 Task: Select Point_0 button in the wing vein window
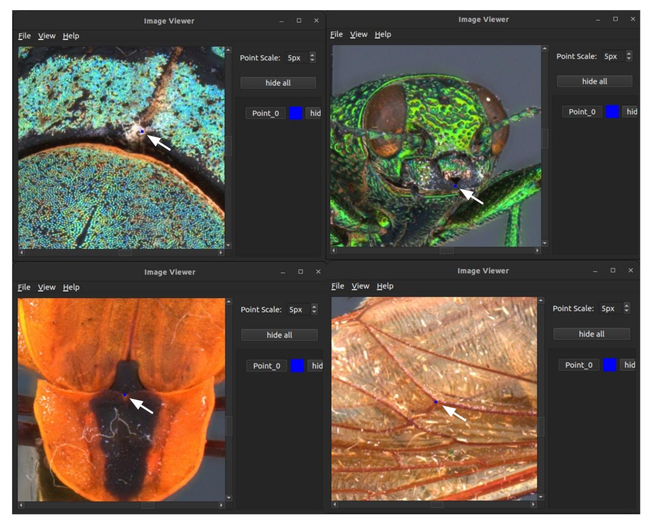(x=579, y=365)
